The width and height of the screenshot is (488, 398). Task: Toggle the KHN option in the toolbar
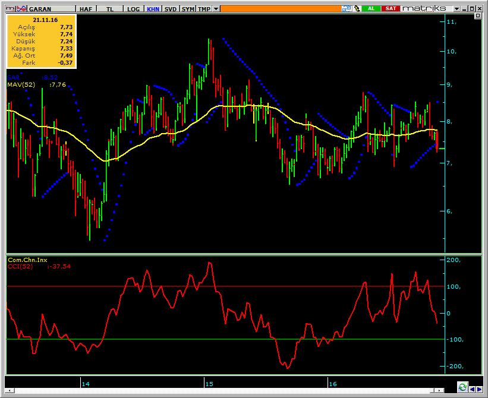coord(153,9)
